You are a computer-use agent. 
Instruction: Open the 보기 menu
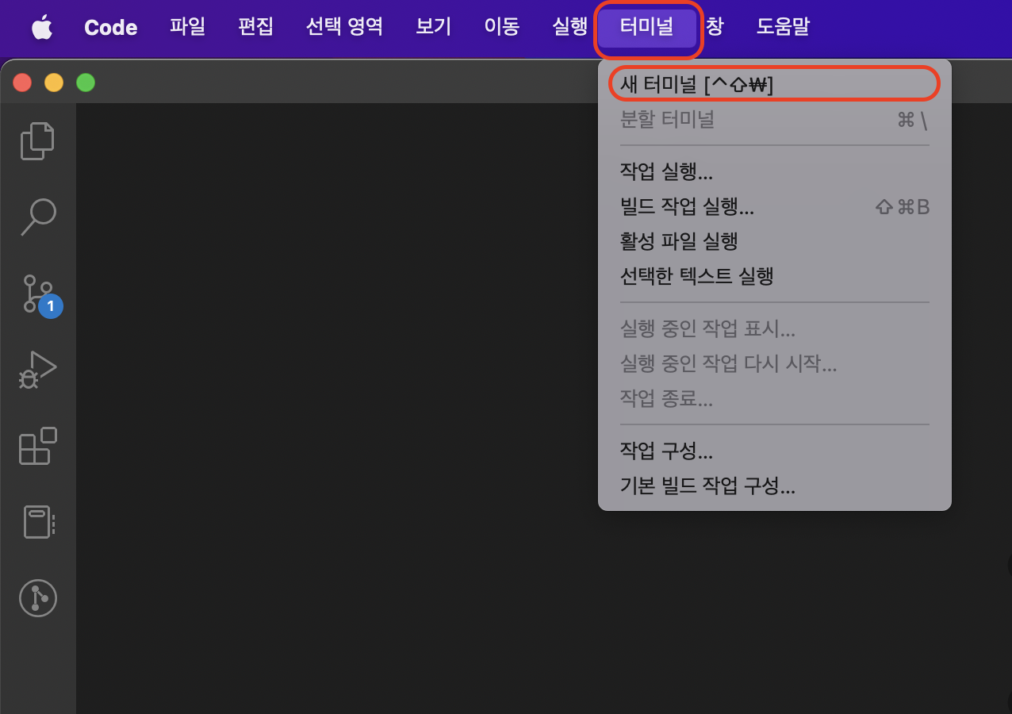pyautogui.click(x=433, y=27)
